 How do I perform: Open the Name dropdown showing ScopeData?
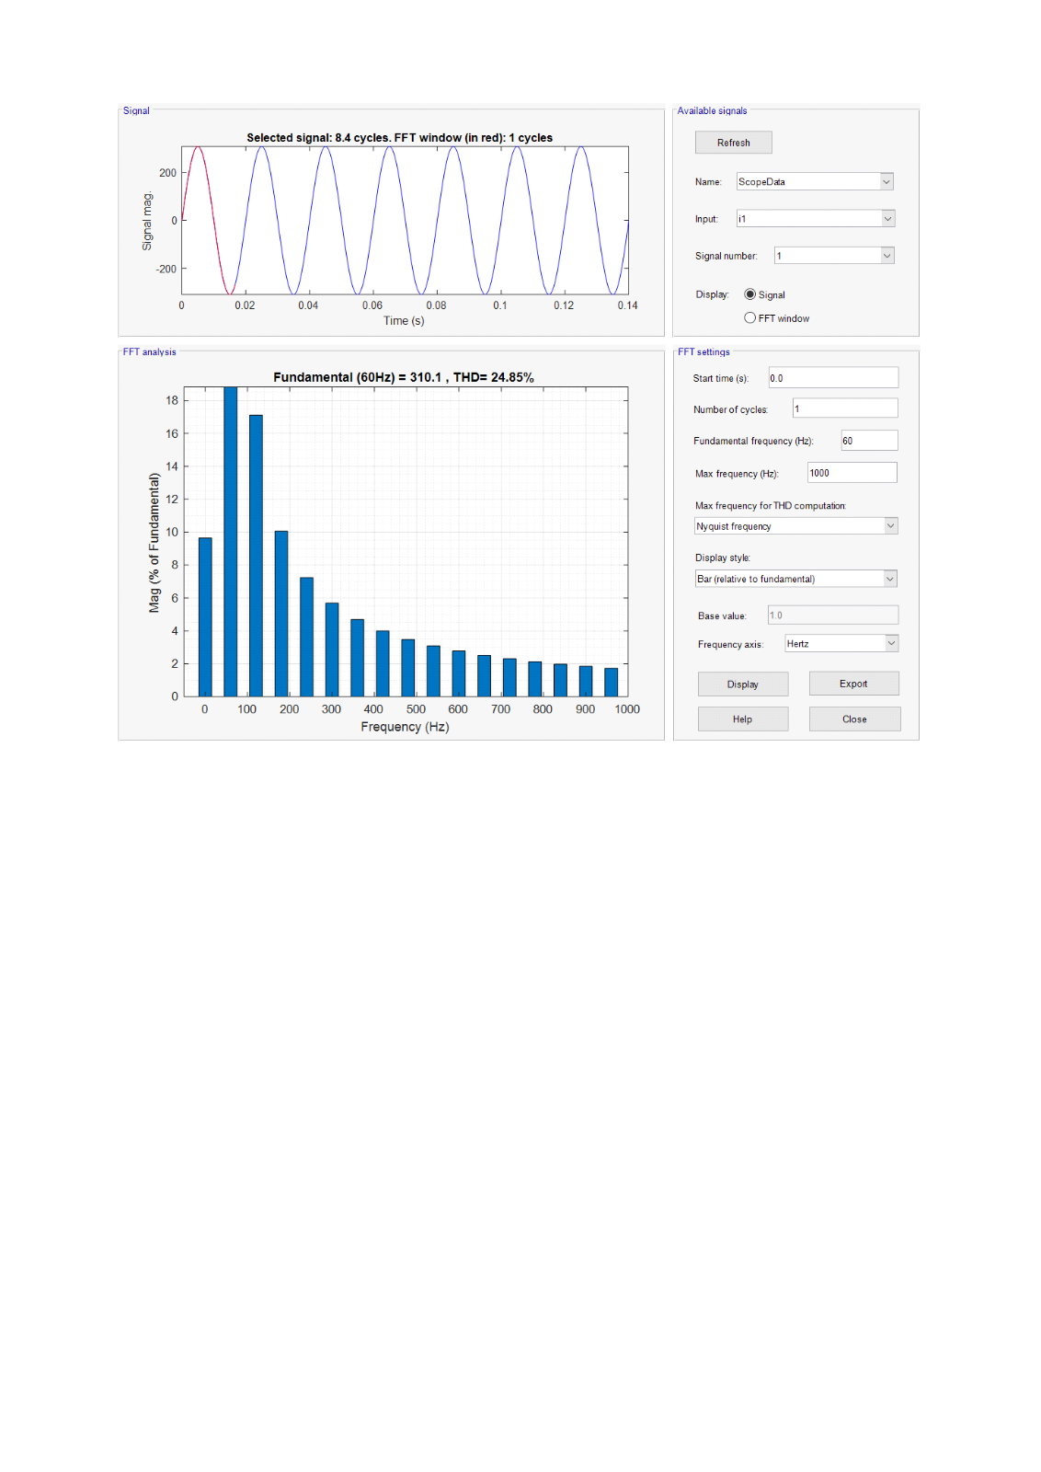point(815,182)
